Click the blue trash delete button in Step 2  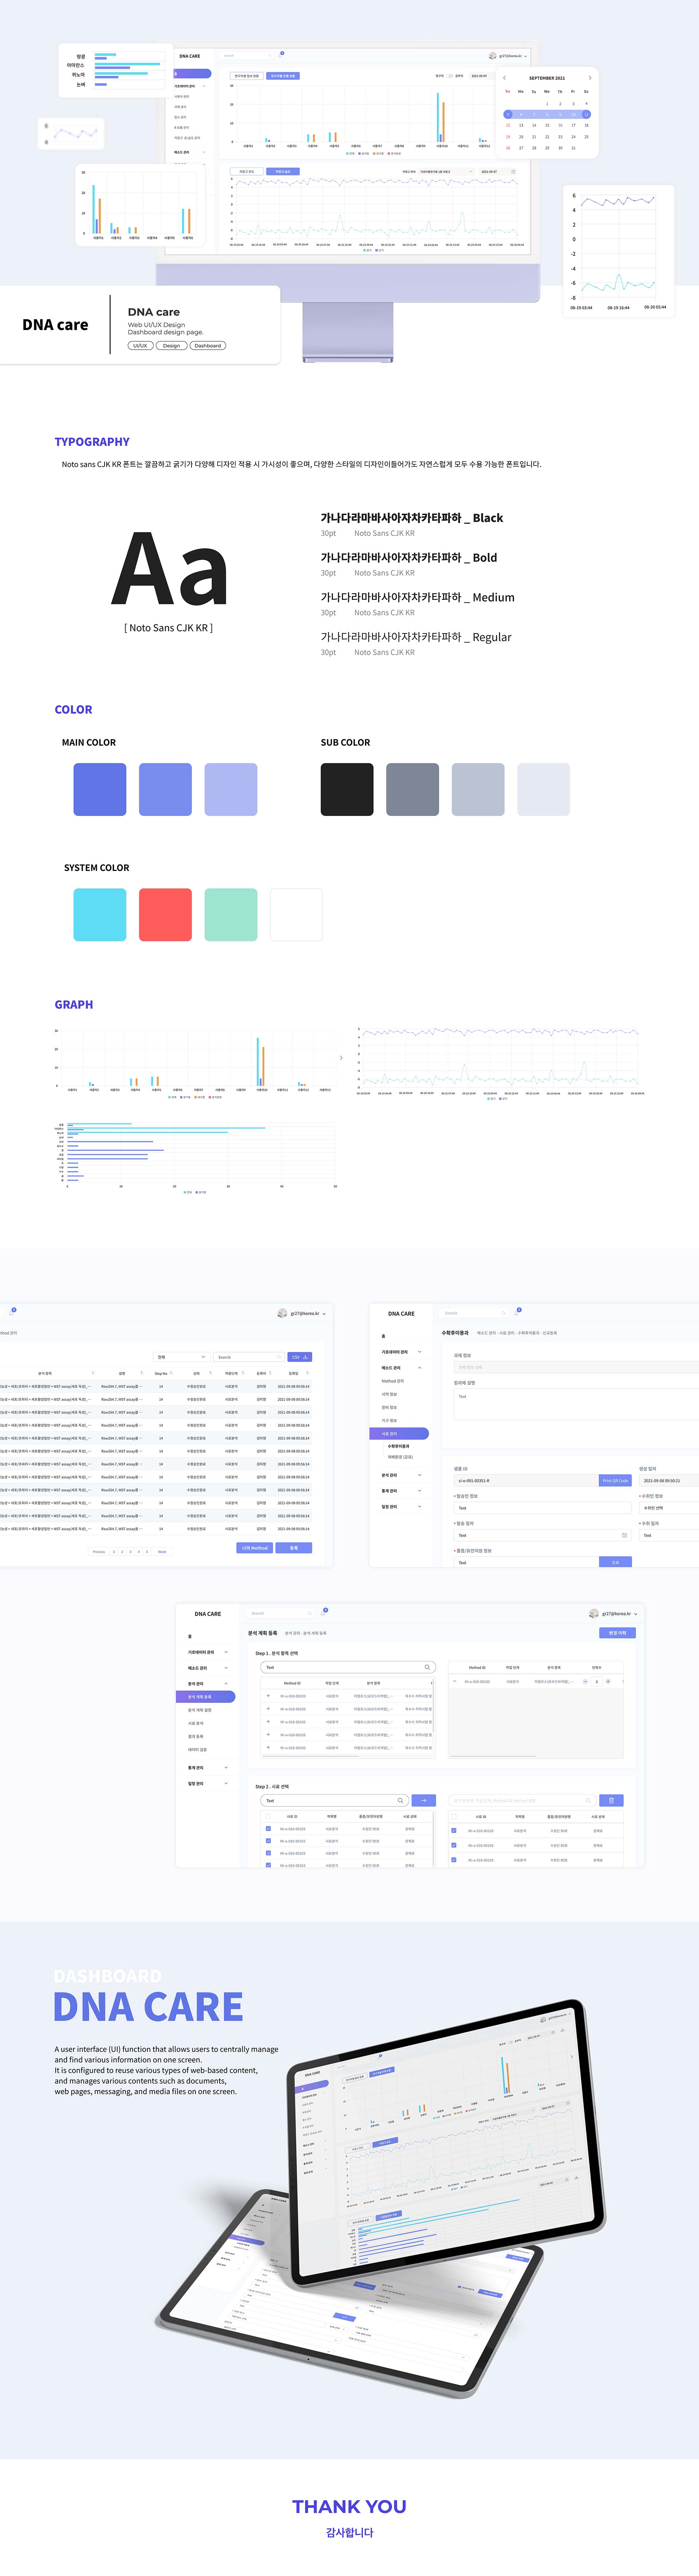coord(611,1800)
